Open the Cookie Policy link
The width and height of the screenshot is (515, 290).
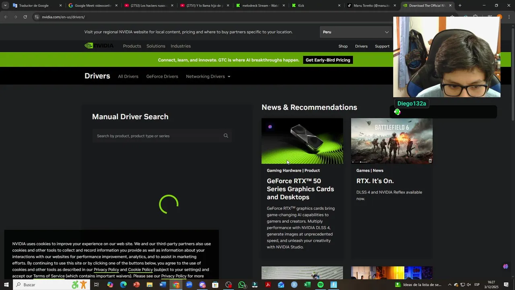pyautogui.click(x=140, y=269)
